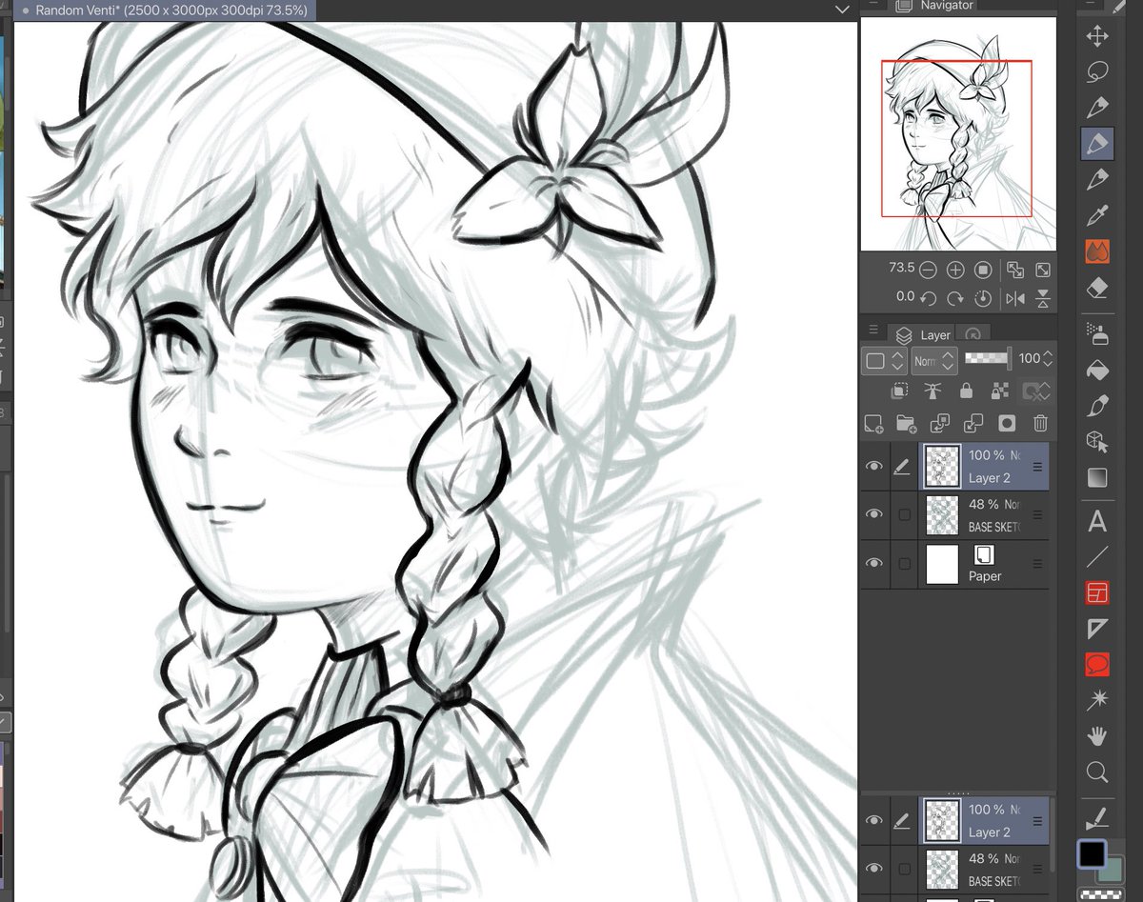1143x902 pixels.
Task: Open the layer blending mode dropdown
Action: point(933,361)
